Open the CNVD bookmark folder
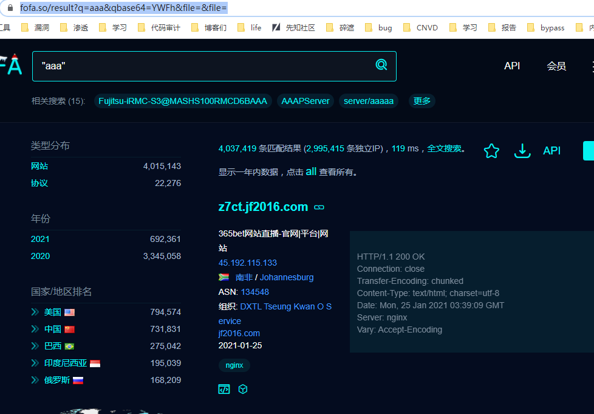This screenshot has height=414, width=594. click(x=420, y=28)
